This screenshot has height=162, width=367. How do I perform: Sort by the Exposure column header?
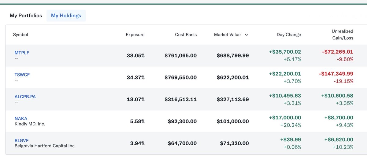135,35
